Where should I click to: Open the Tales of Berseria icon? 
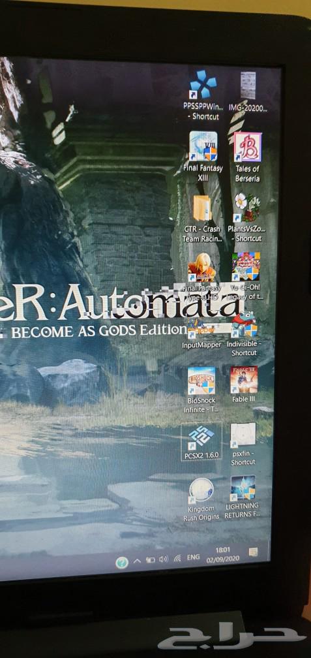coord(248,147)
